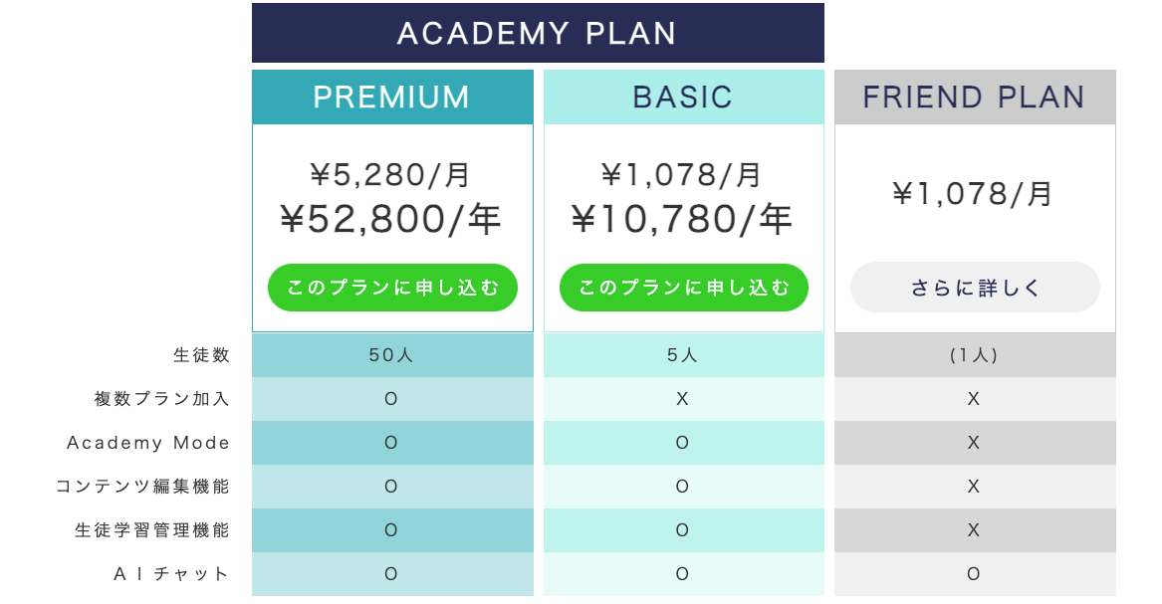Click the 生徒数 row label

pyautogui.click(x=201, y=355)
